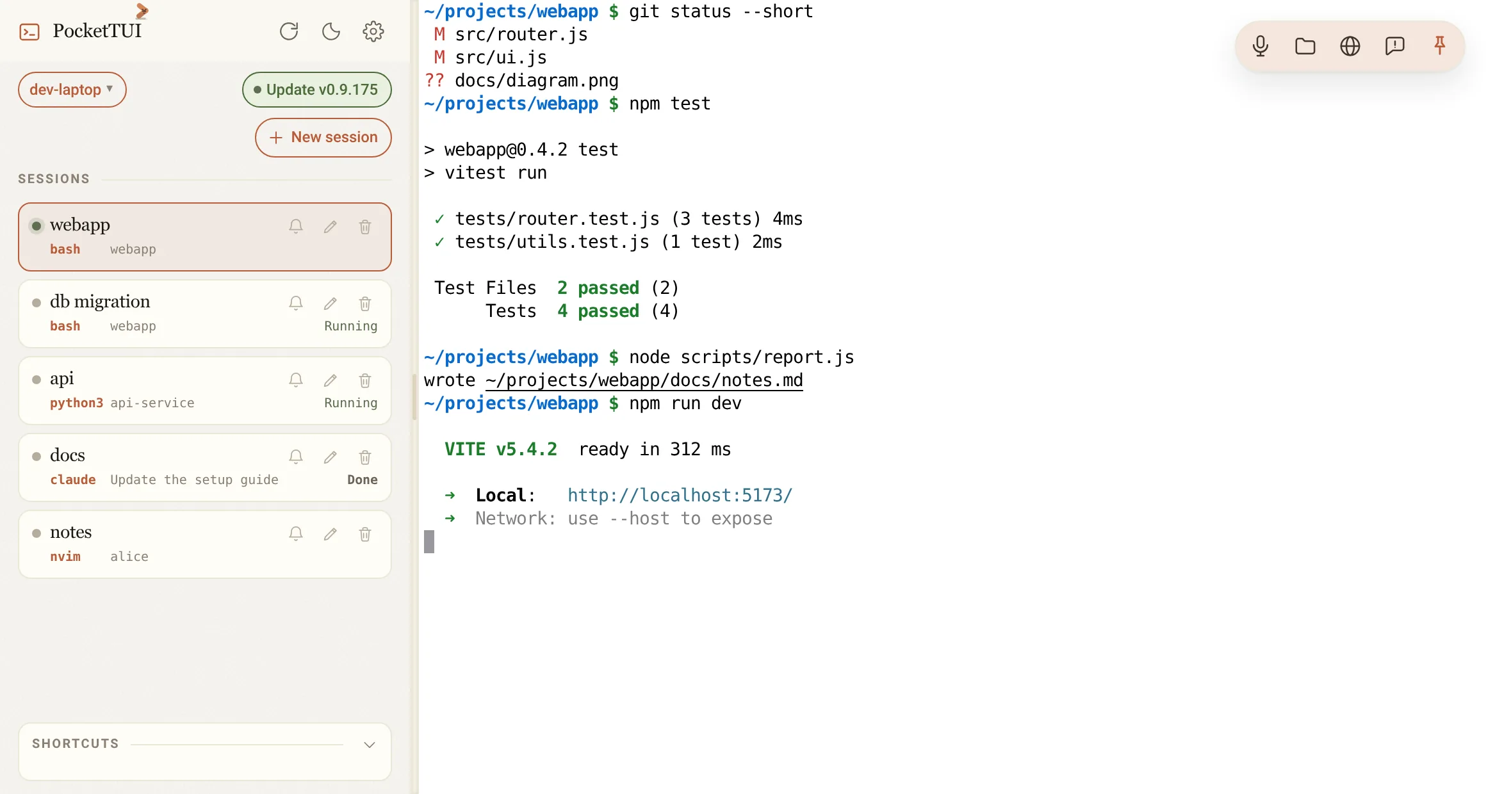Delete the db migration session
Screen dimensions: 1486x794
point(365,304)
